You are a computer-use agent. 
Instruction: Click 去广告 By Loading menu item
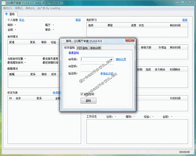click(x=49, y=8)
